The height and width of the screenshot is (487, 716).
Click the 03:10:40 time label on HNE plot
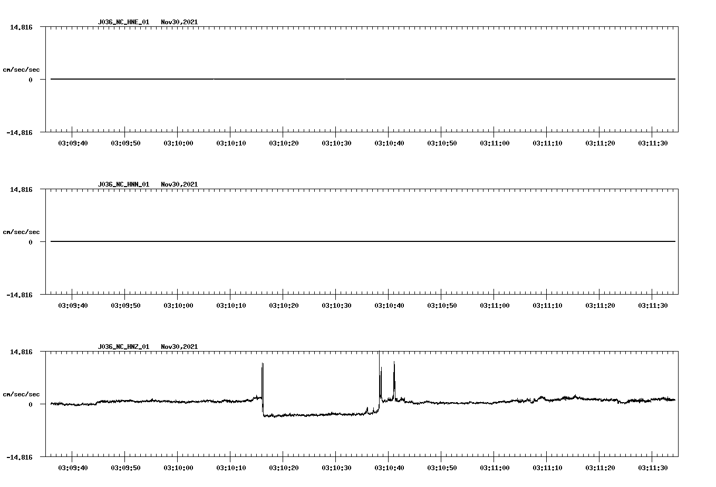tap(389, 143)
